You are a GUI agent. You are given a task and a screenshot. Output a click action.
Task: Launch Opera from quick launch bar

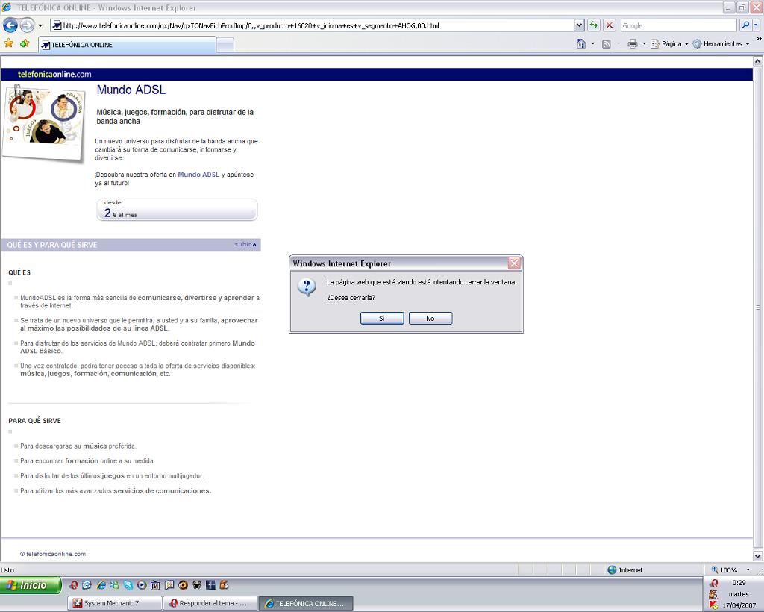click(x=74, y=585)
